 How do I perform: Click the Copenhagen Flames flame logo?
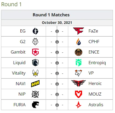tap(78, 42)
